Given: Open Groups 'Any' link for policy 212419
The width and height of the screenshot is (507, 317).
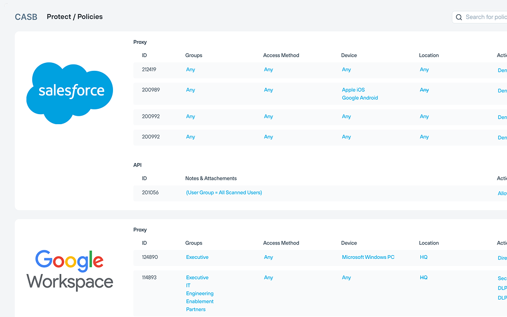Looking at the screenshot, I should (x=190, y=69).
